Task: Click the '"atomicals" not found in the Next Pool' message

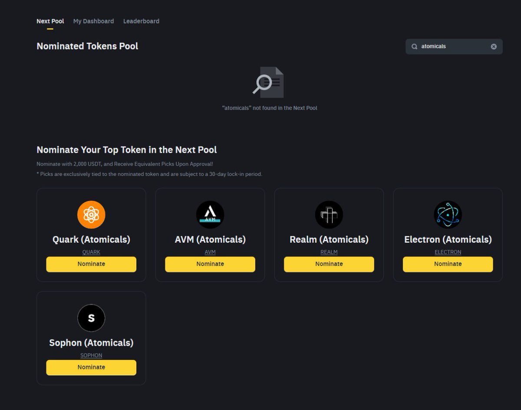Action: click(x=270, y=108)
